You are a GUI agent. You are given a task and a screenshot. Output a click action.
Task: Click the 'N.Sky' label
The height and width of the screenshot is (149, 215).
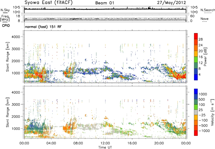[5, 10]
